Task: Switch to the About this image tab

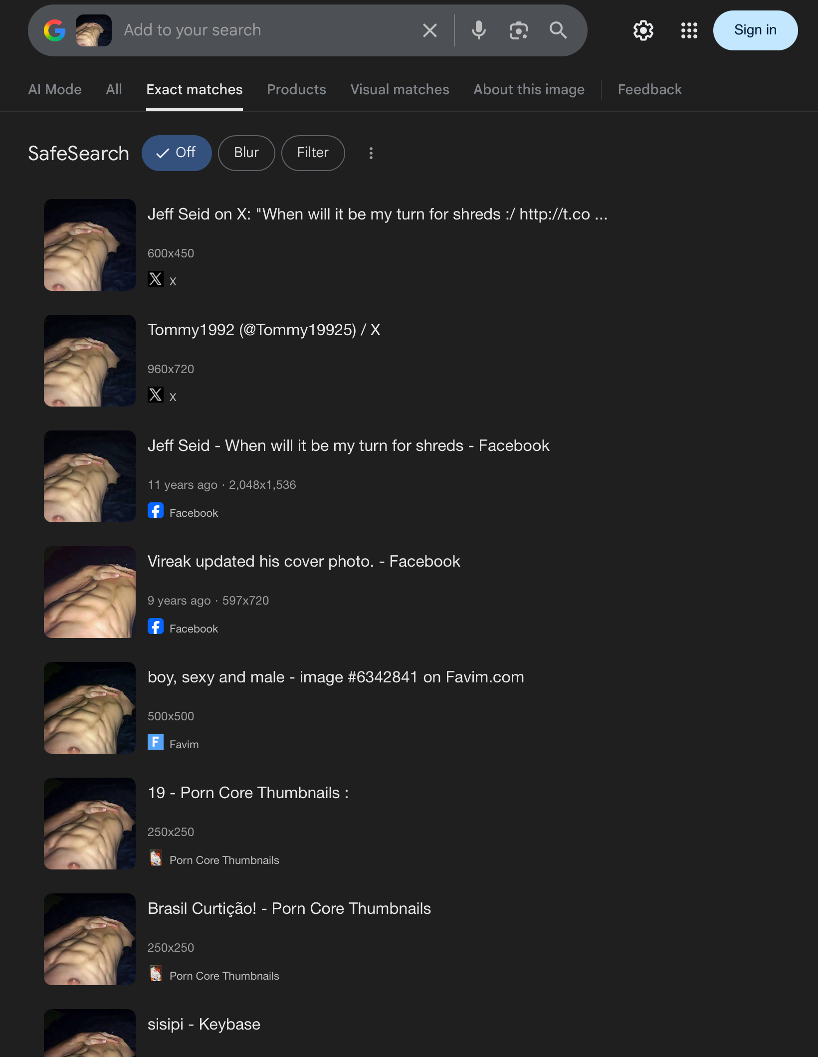Action: 529,90
